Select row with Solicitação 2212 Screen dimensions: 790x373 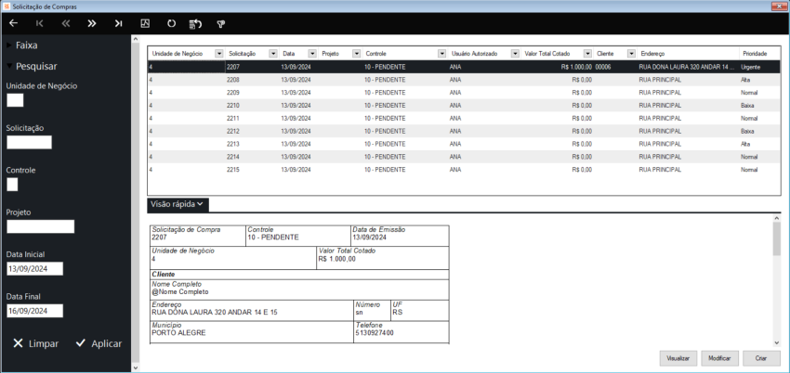coord(464,131)
